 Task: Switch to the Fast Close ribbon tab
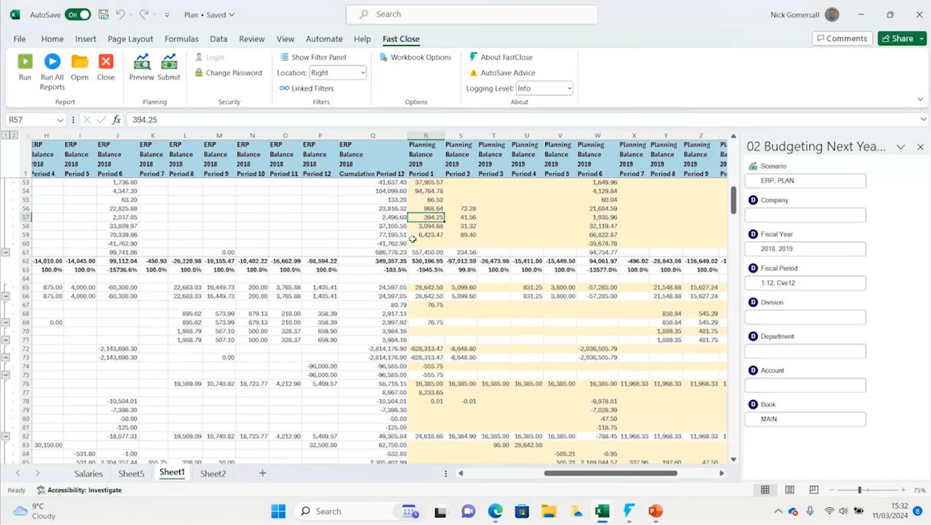400,39
